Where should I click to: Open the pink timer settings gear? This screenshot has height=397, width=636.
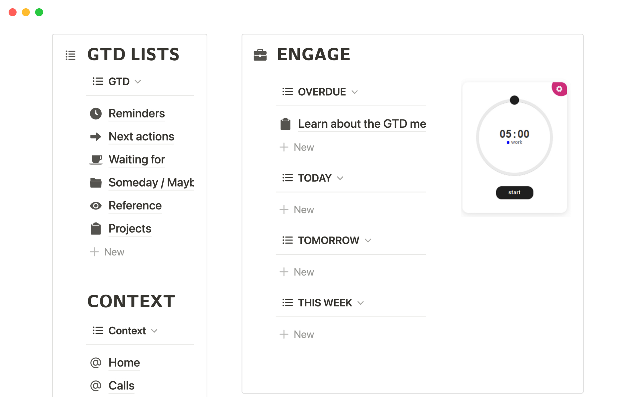(559, 89)
